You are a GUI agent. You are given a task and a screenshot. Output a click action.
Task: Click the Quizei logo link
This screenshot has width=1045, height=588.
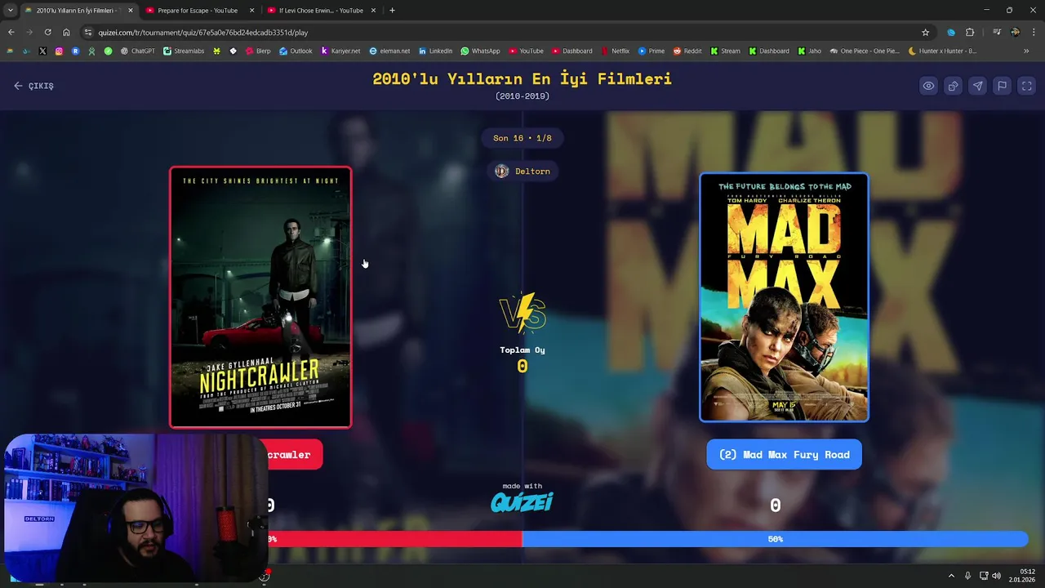click(522, 501)
